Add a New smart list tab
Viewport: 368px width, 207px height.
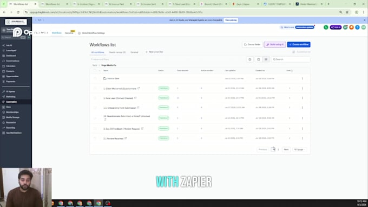pyautogui.click(x=154, y=52)
